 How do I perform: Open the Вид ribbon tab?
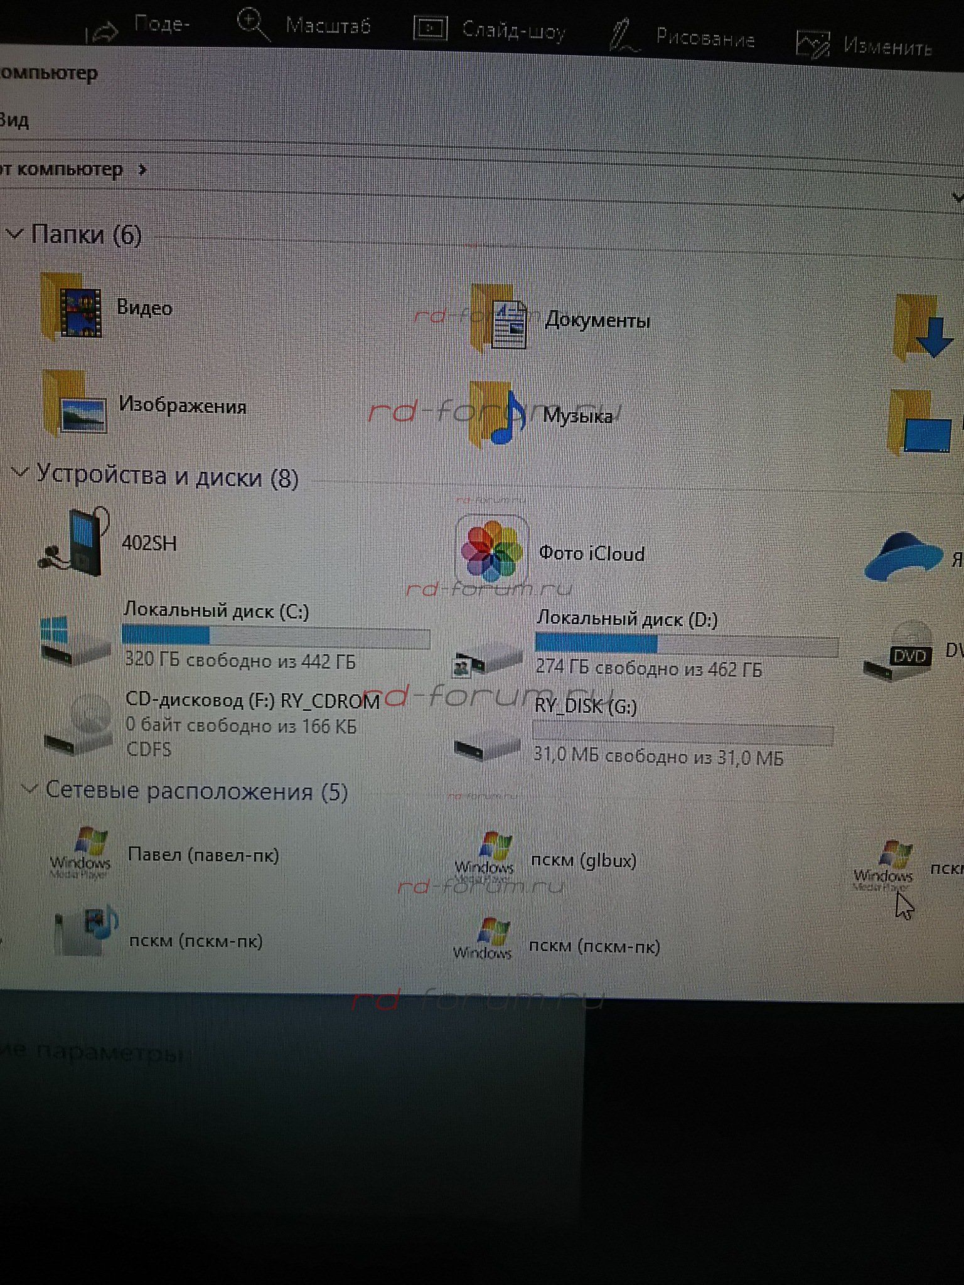point(14,119)
